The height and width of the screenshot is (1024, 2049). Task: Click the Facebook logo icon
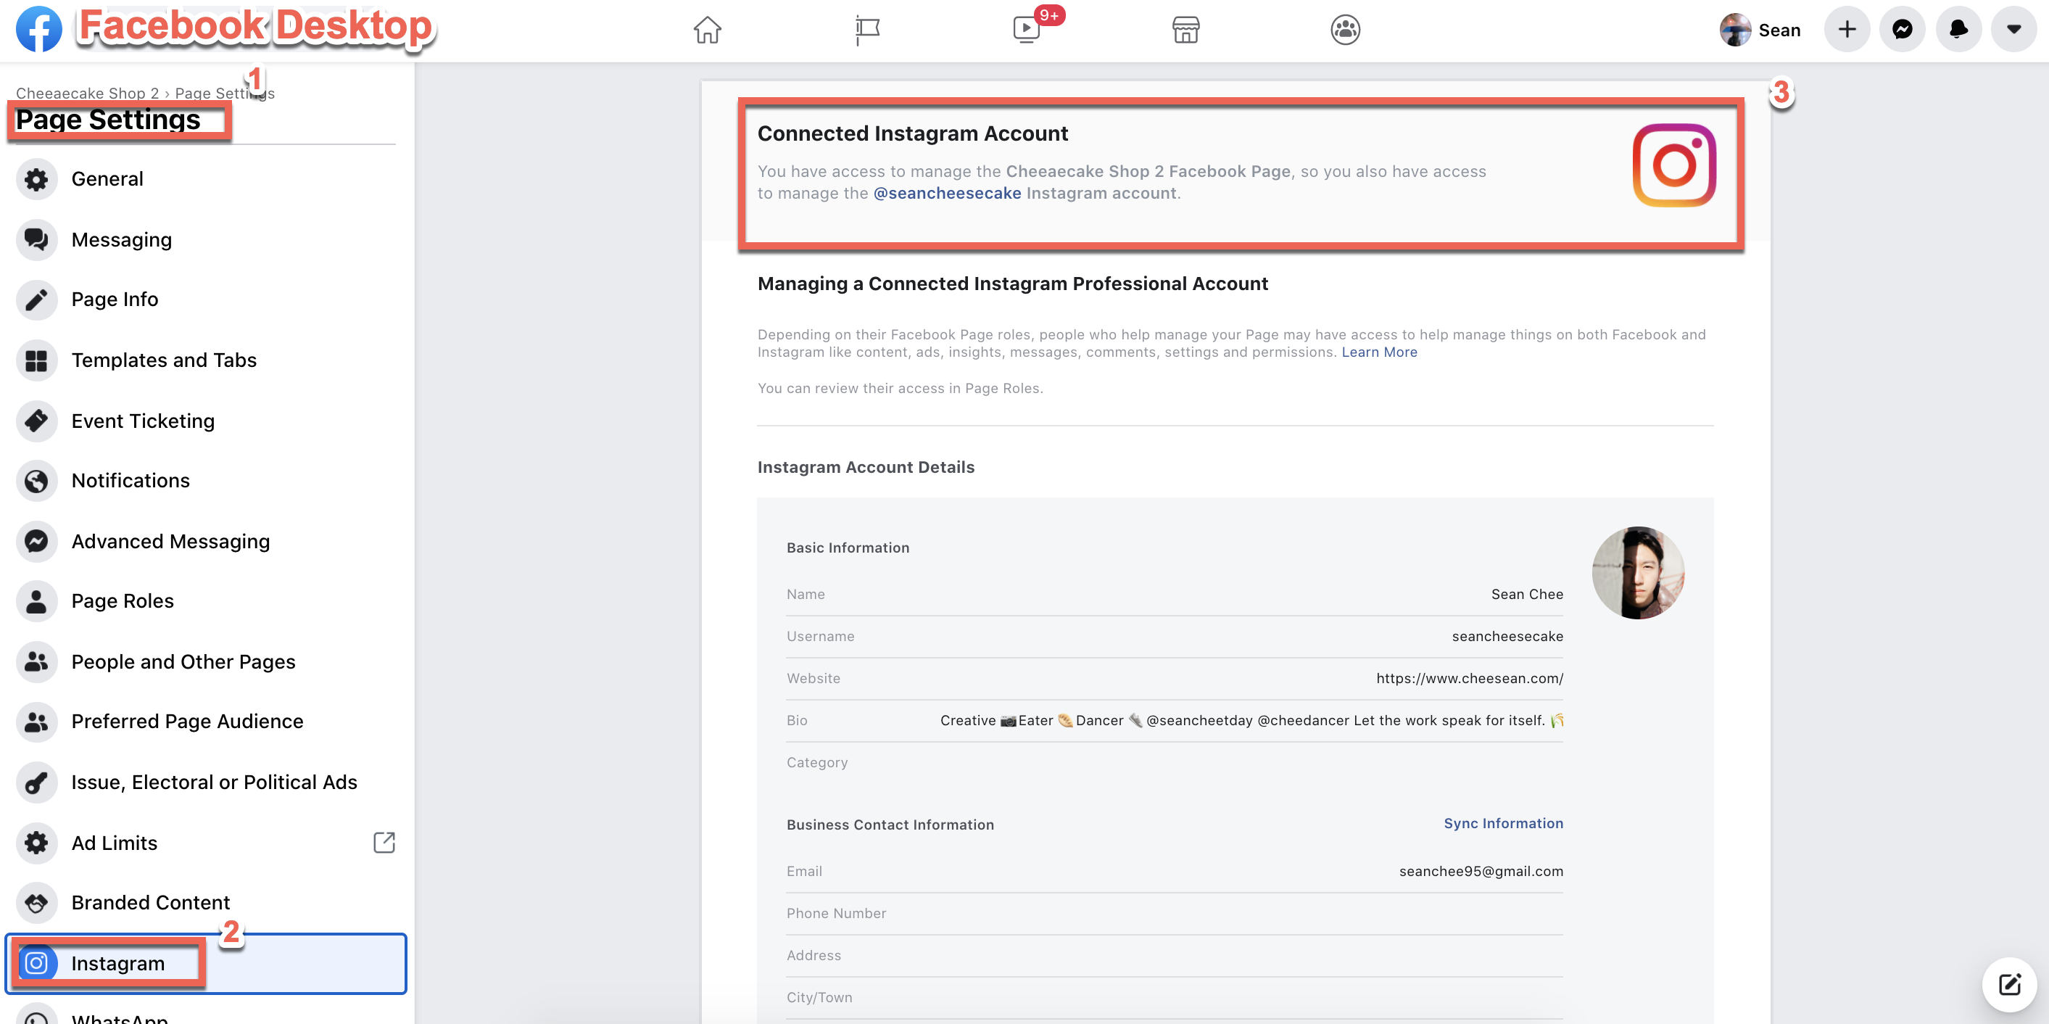[x=38, y=28]
